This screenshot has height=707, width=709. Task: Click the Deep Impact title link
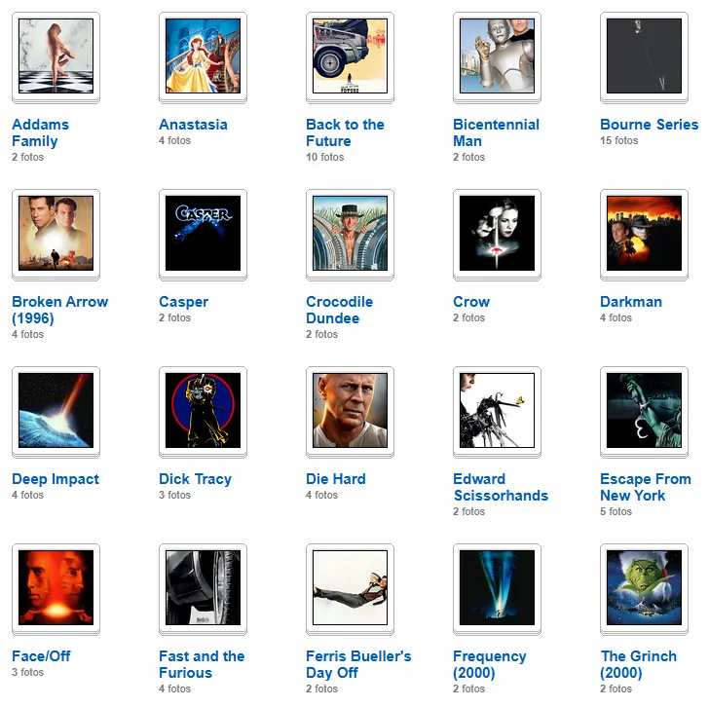[x=56, y=479]
